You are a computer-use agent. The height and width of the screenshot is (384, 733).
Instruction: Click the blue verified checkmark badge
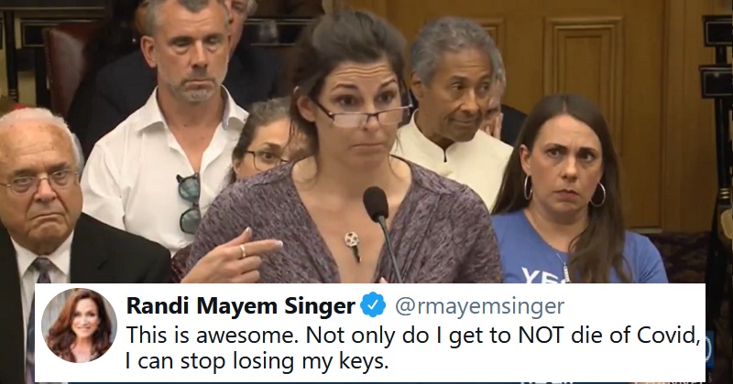point(373,306)
